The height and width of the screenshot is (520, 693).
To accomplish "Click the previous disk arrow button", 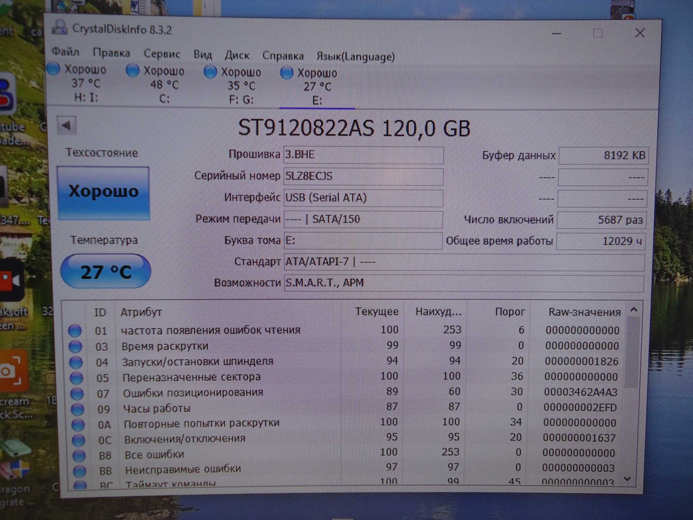I will [x=67, y=125].
